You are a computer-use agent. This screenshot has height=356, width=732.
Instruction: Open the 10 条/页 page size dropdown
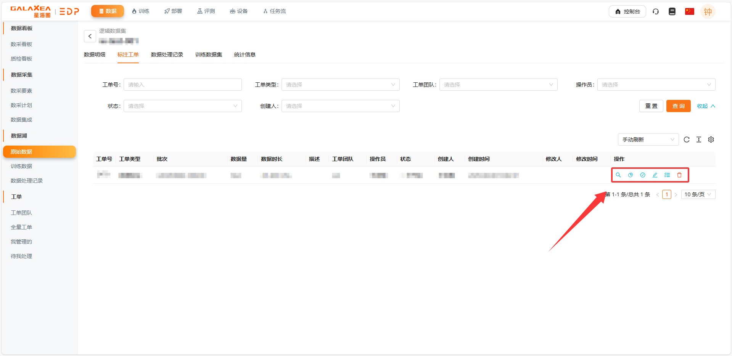[698, 194]
